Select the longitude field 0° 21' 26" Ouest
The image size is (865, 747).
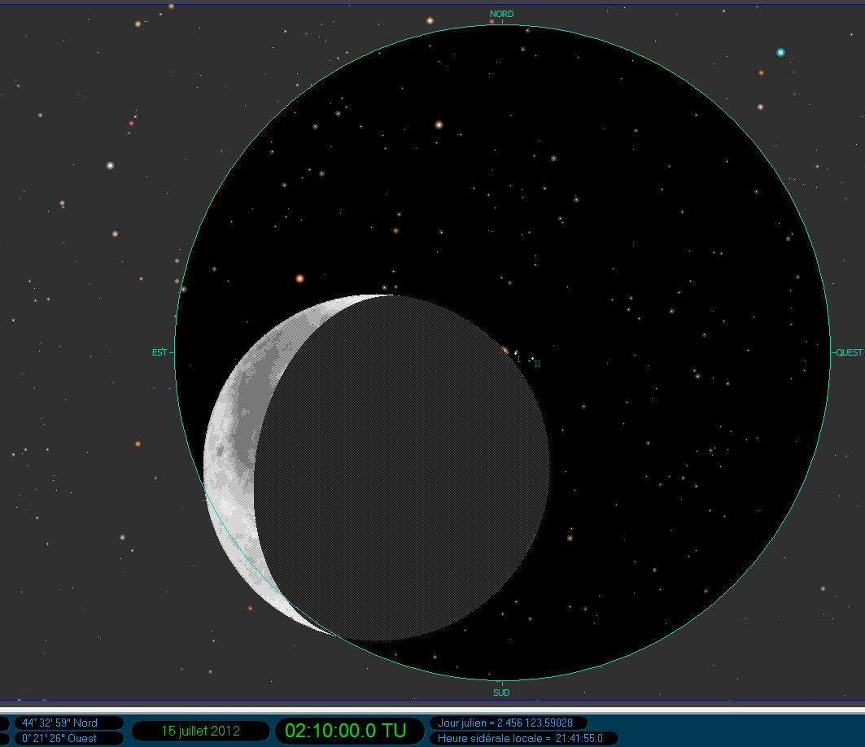pyautogui.click(x=68, y=738)
